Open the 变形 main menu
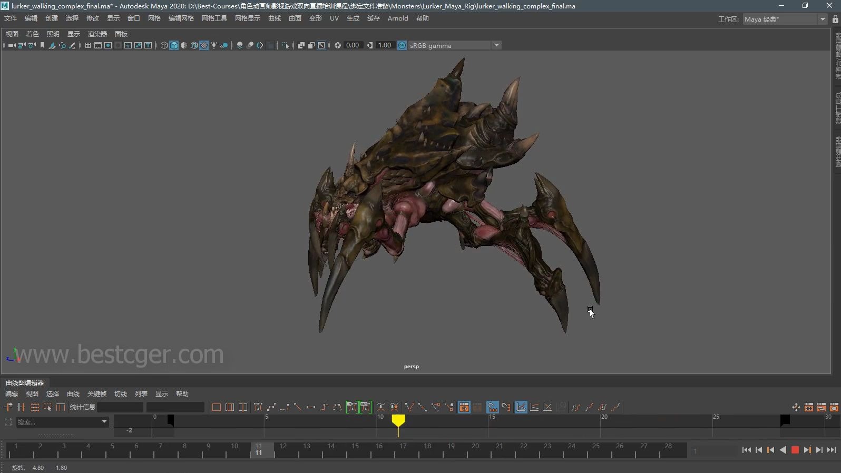 [x=315, y=18]
